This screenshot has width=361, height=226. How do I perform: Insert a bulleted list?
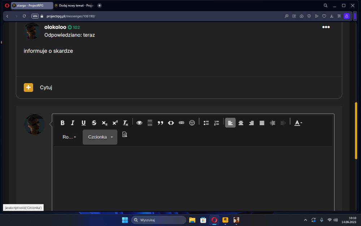pos(206,123)
